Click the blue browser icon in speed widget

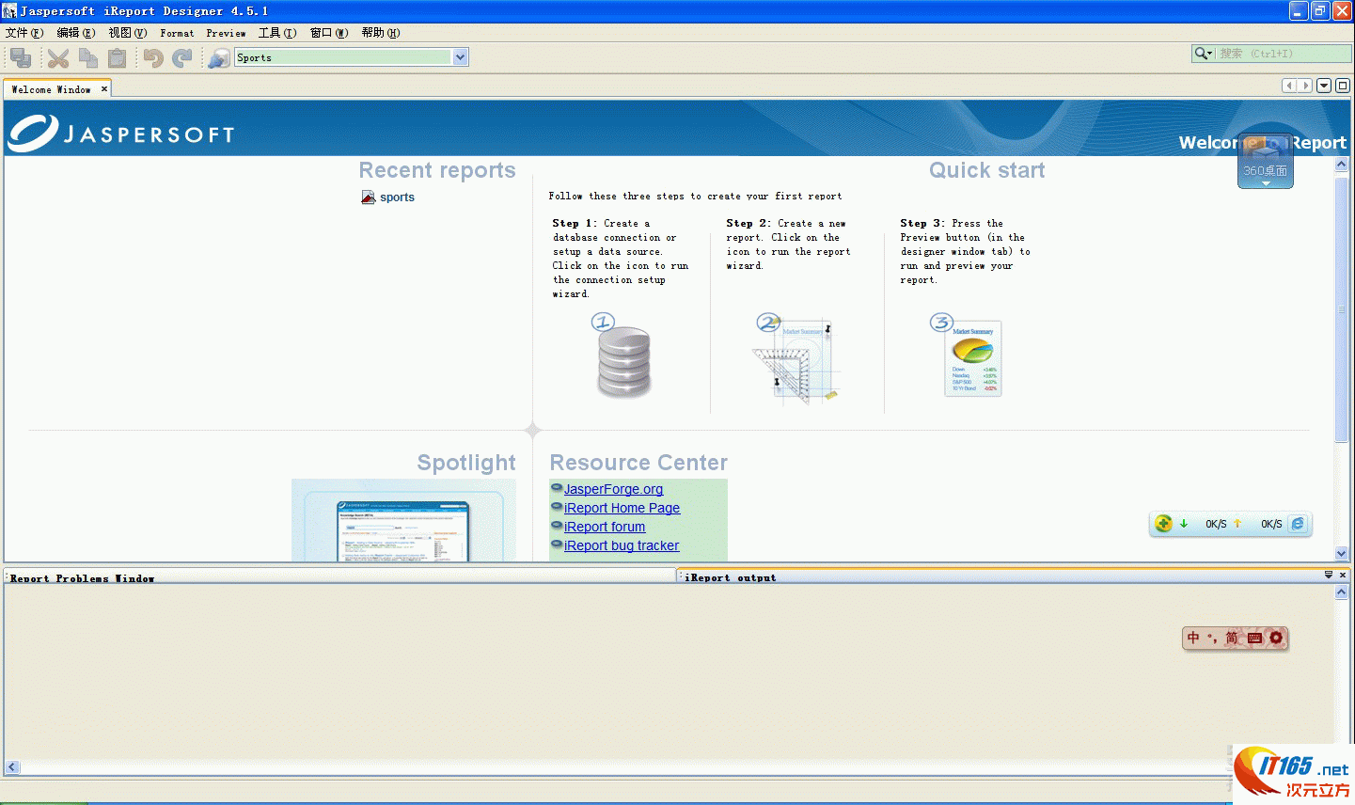pos(1298,524)
